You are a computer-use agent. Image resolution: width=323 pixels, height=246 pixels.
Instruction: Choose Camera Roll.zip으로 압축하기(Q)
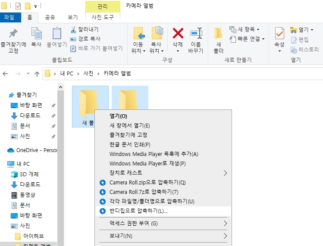[163, 183]
